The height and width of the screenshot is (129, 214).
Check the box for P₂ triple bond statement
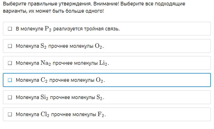(10, 29)
